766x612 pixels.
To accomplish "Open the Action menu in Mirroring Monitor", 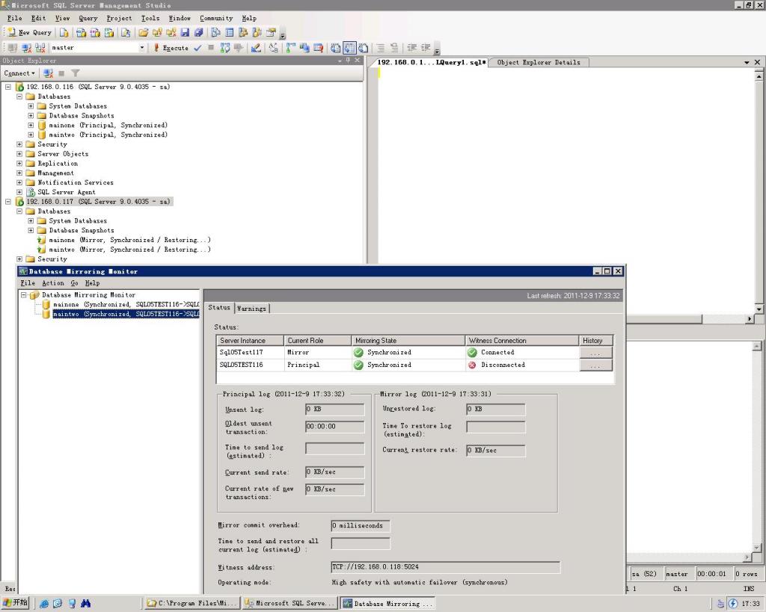I will pyautogui.click(x=53, y=283).
